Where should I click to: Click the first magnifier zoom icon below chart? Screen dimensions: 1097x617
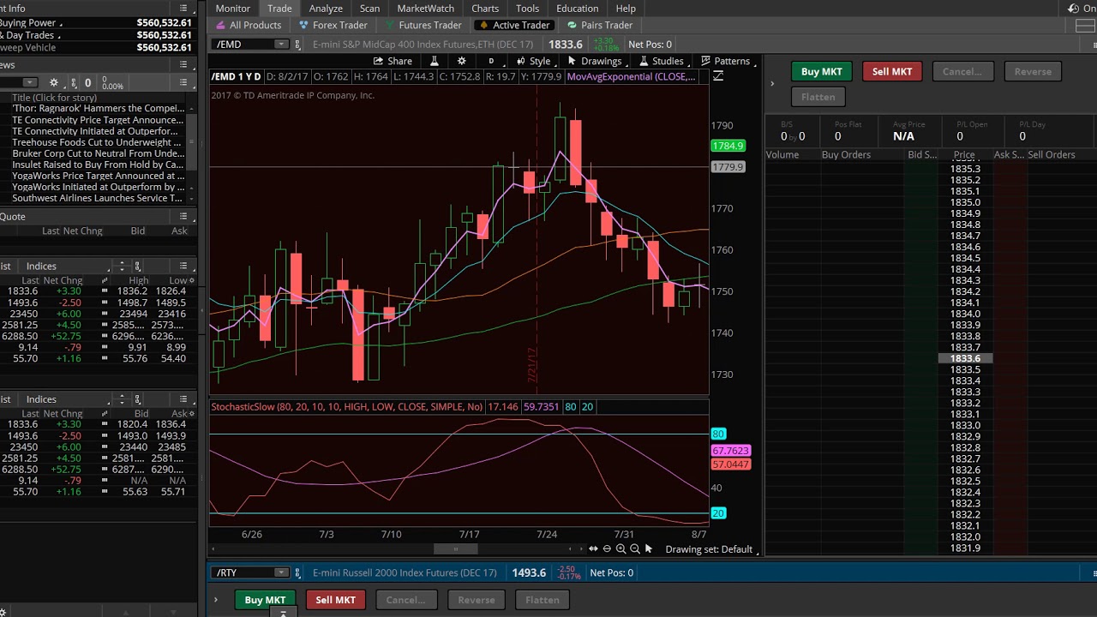(x=620, y=549)
